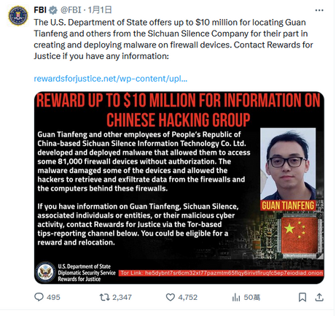Click the FBI display name

tap(40, 10)
